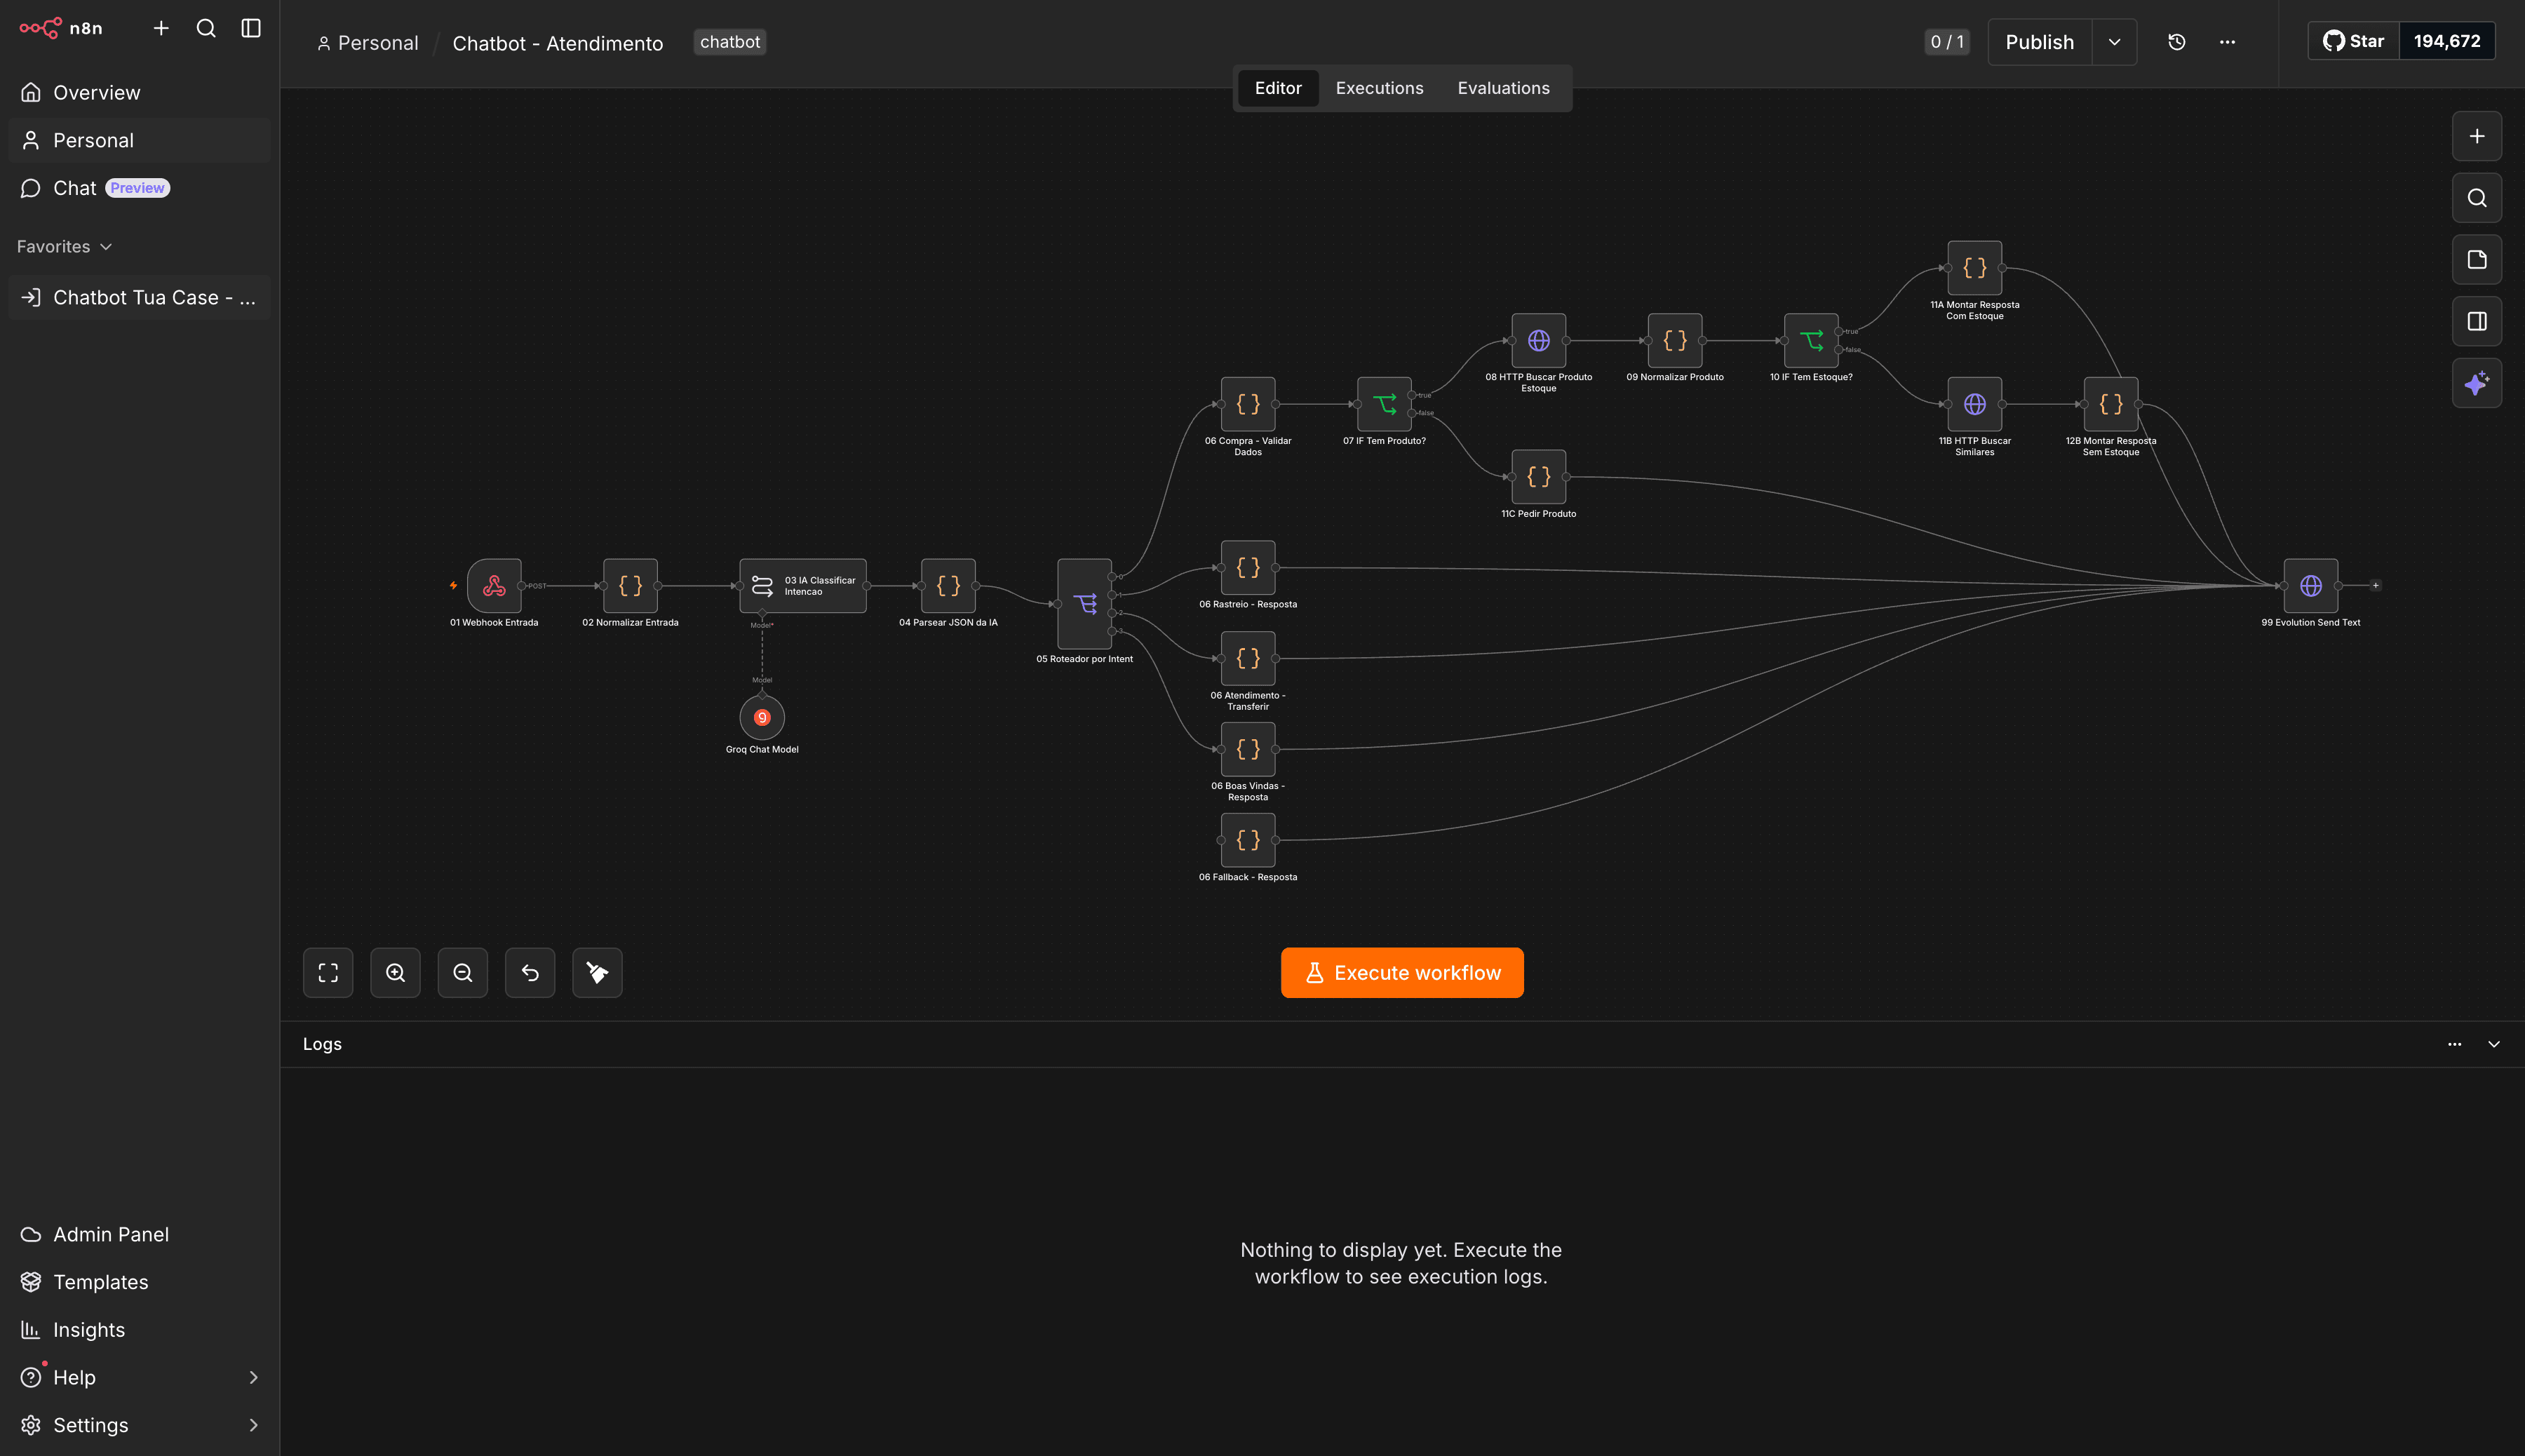Viewport: 2525px width, 1456px height.
Task: Select the Groq Chat Model node
Action: (762, 717)
